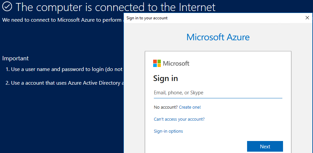313x153 pixels.
Task: Open the Create one! account link
Action: pyautogui.click(x=190, y=107)
